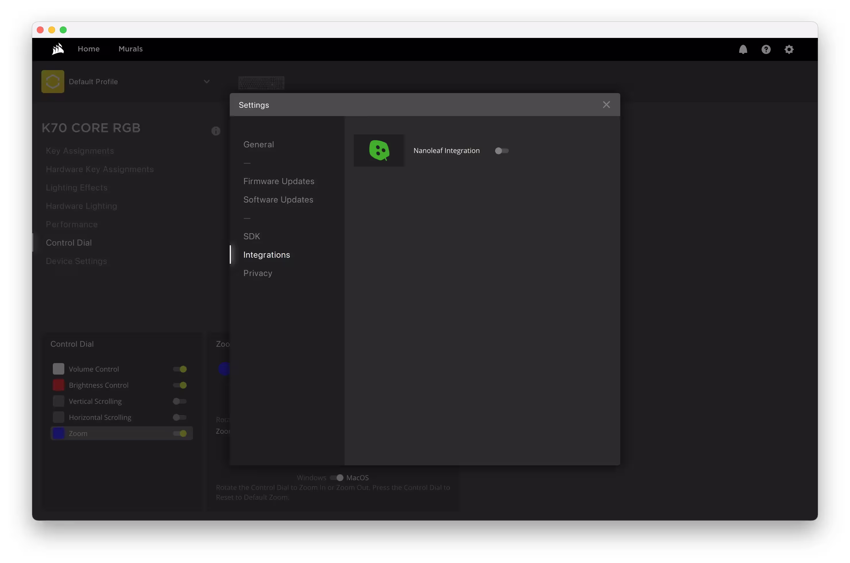Screen dimensions: 850x563
Task: Open the Murals tab
Action: coord(131,49)
